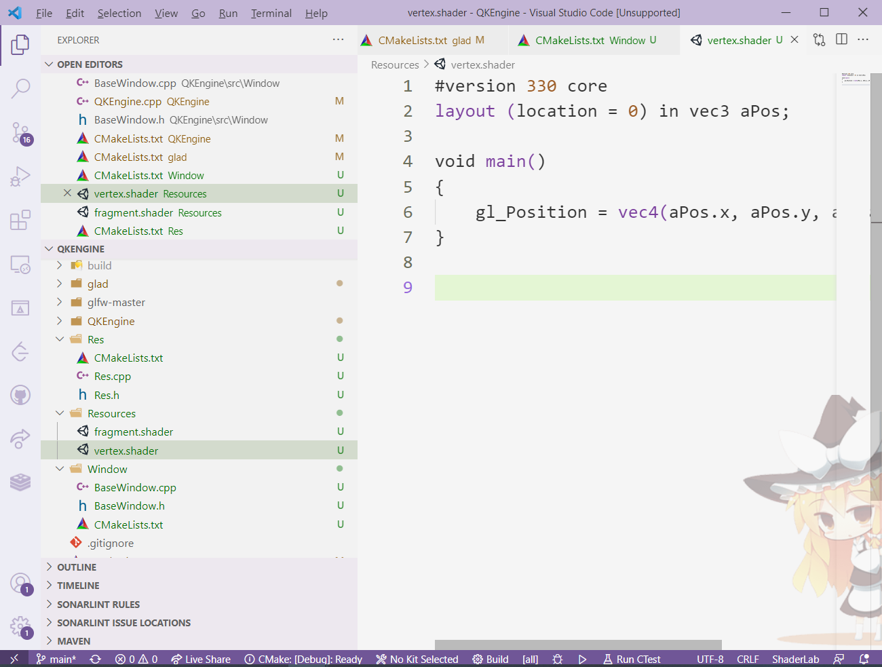
Task: Change the UTF-8 file encoding
Action: tap(710, 659)
